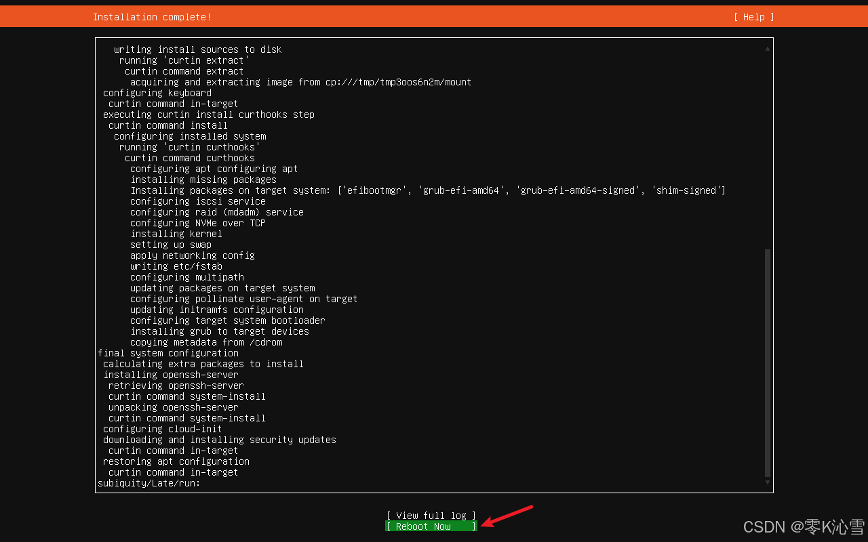Select the 'curtin command install' line
Image resolution: width=868 pixels, height=542 pixels.
click(x=168, y=125)
